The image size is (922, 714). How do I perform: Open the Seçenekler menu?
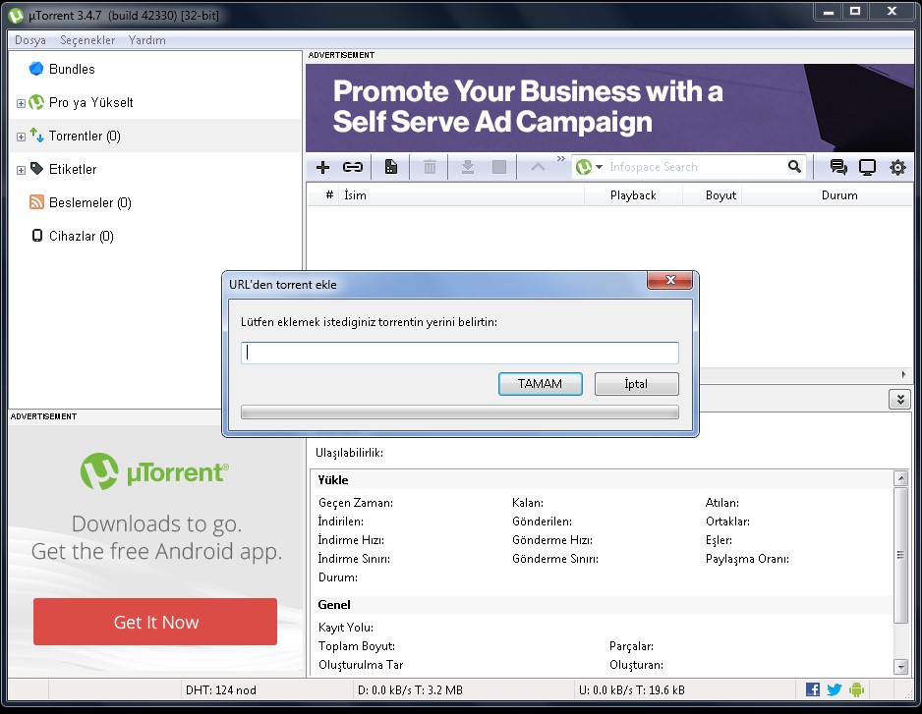[x=87, y=40]
